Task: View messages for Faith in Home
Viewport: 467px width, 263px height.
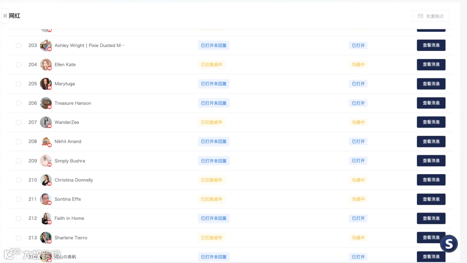Action: [431, 218]
